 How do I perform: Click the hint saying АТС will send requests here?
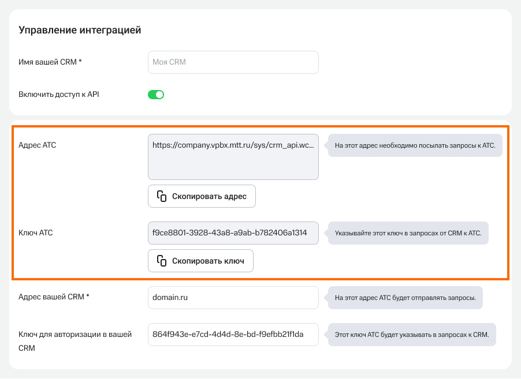pyautogui.click(x=405, y=298)
